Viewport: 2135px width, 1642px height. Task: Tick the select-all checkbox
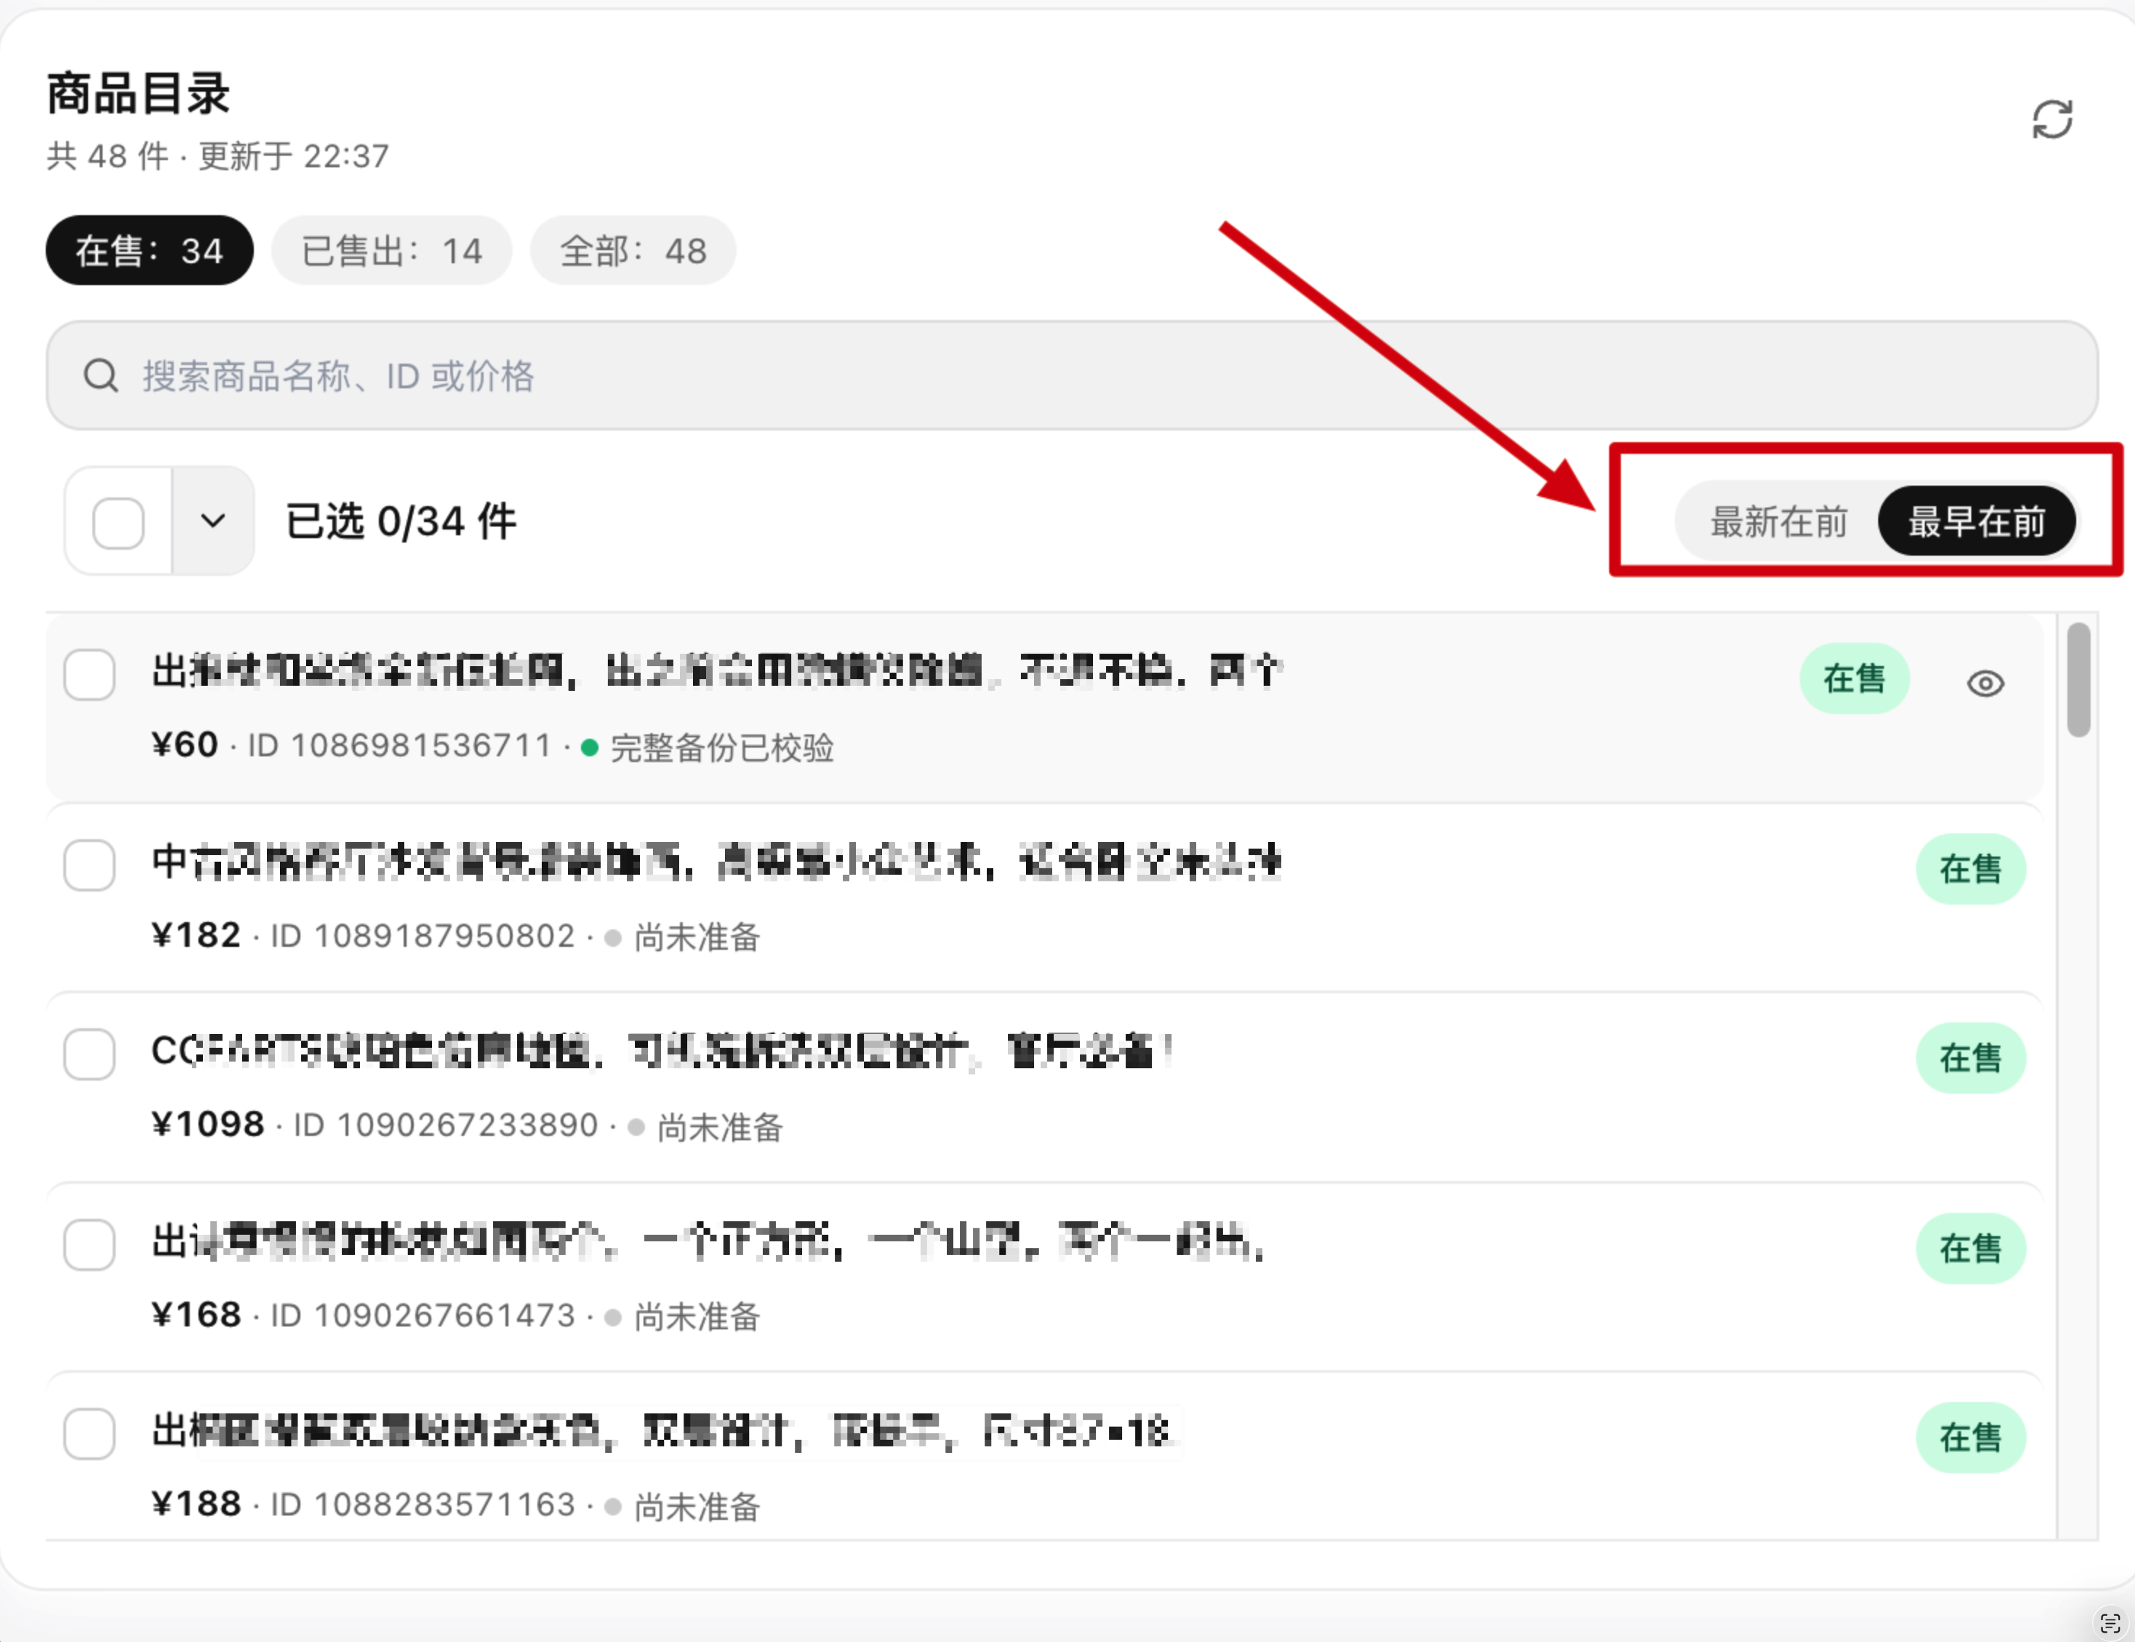click(x=119, y=522)
